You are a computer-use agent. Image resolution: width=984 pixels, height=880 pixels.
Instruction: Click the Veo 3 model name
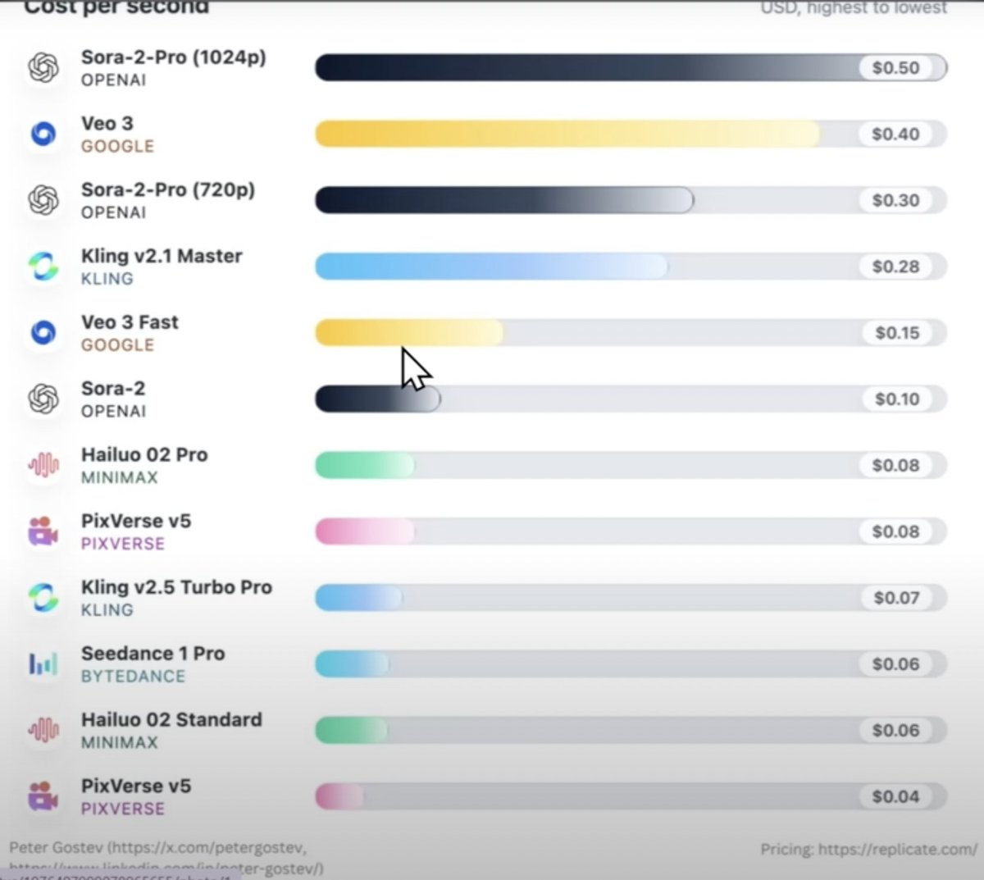(x=107, y=123)
